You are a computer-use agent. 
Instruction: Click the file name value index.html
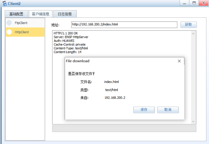(x=111, y=82)
